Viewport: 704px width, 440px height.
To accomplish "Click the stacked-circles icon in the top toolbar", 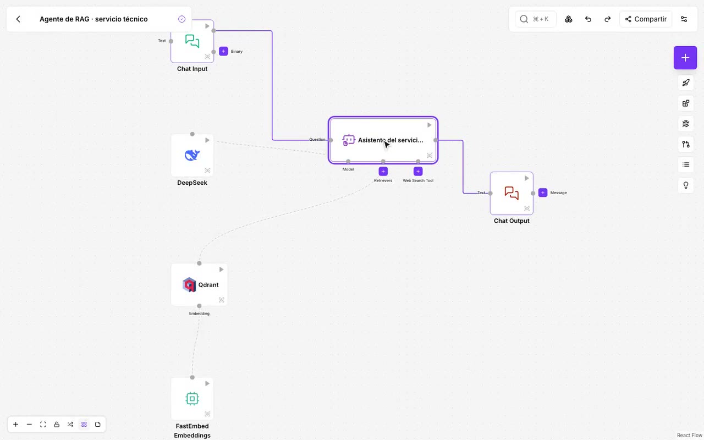I will [569, 19].
